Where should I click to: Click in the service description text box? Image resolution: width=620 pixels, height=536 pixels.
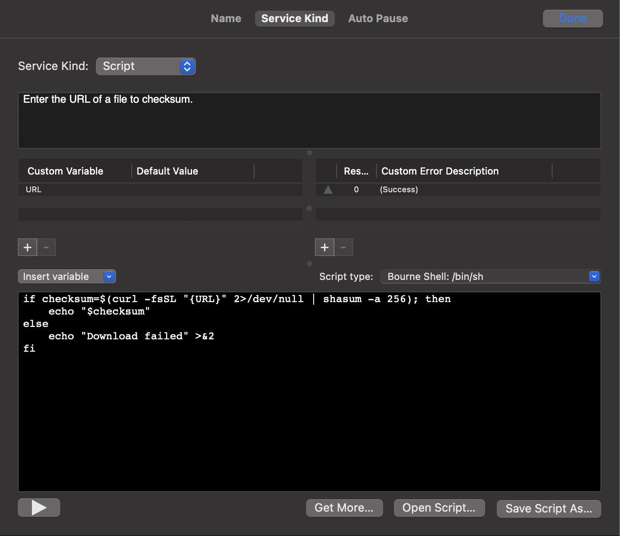[x=309, y=120]
